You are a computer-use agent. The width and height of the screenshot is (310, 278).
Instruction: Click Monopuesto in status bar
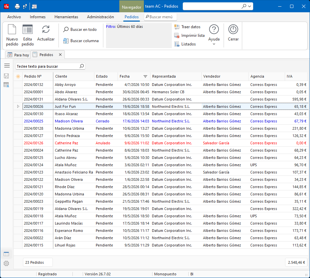tap(165, 274)
